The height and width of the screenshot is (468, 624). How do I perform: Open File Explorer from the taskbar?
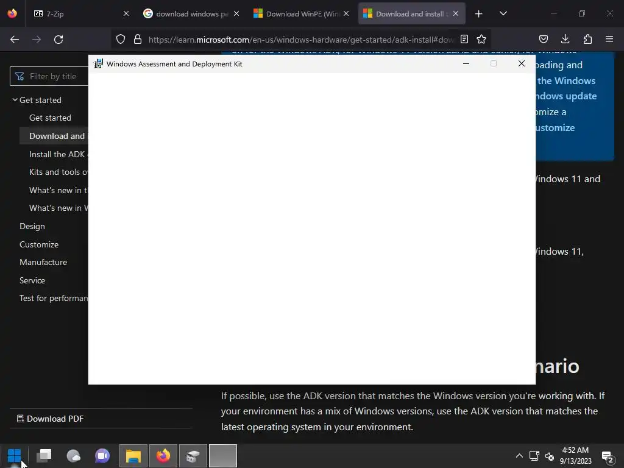(x=133, y=456)
